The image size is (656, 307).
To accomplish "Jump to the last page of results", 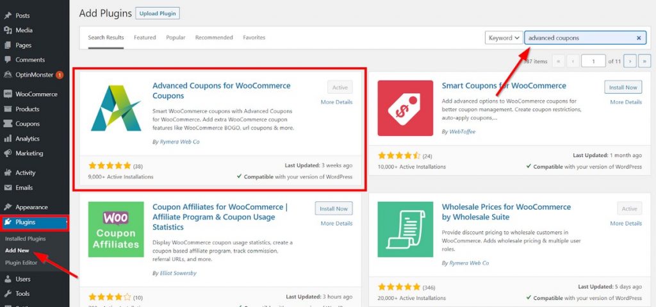I will tap(644, 61).
